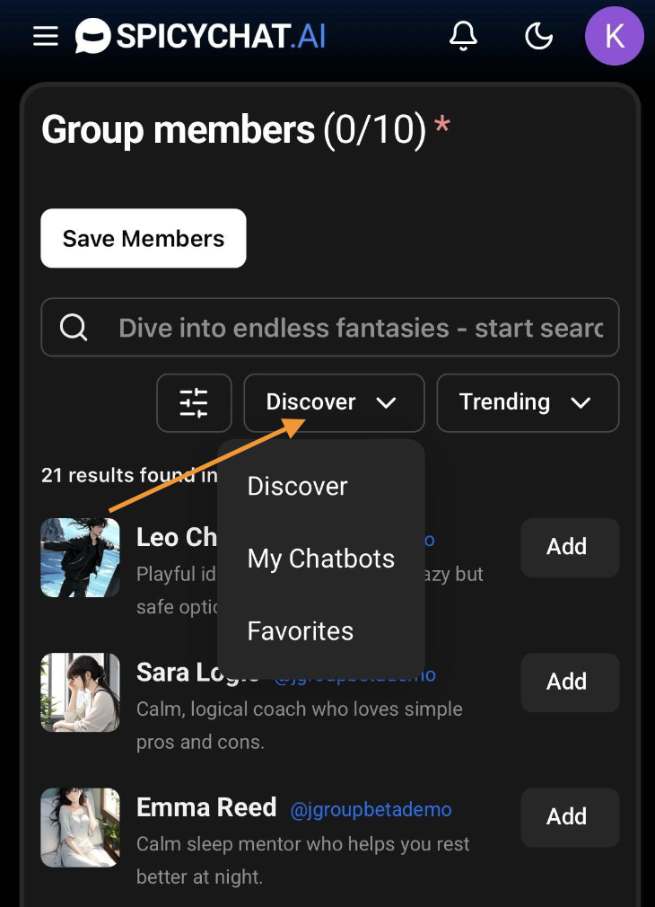This screenshot has height=907, width=655.
Task: Toggle dark mode moon icon
Action: click(538, 36)
